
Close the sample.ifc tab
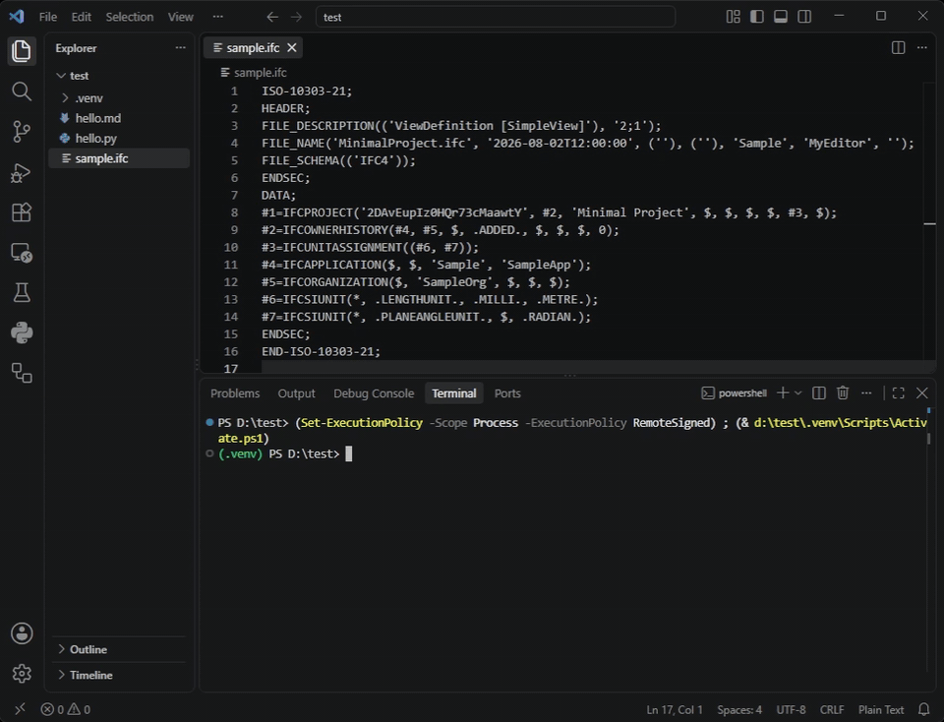click(292, 47)
